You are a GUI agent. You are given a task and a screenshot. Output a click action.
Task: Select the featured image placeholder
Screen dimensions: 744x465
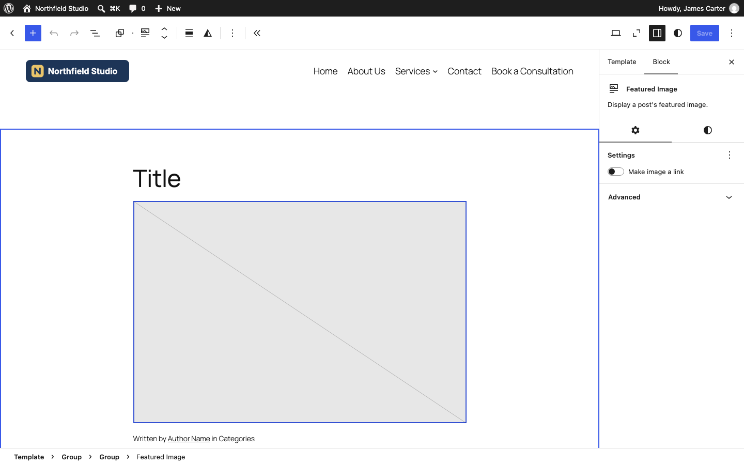pyautogui.click(x=300, y=312)
